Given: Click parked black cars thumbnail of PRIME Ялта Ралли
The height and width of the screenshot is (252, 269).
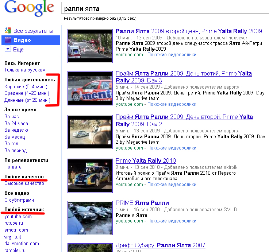Looking at the screenshot, I should pos(90,218).
